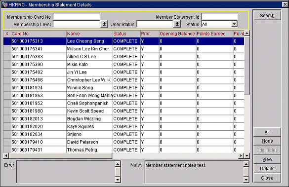Click the Membership Card No field

point(77,17)
